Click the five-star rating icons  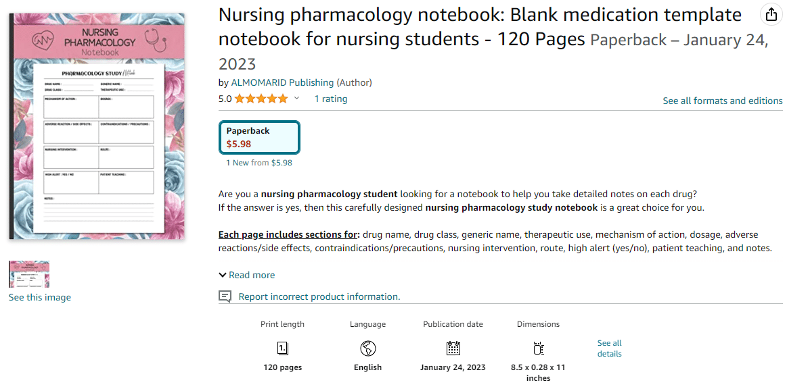point(261,99)
